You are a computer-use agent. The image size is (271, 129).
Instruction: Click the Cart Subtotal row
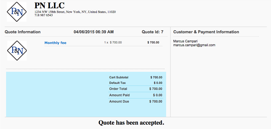(x=136, y=77)
